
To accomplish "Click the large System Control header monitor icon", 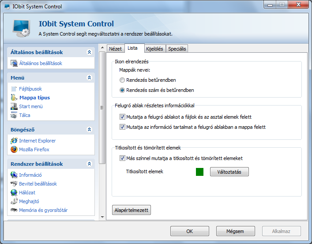I will [x=21, y=28].
